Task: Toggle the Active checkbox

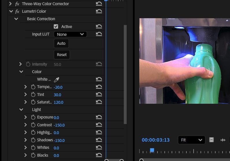Action: (56, 27)
